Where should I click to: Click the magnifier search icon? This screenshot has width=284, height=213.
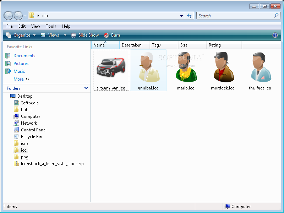point(276,16)
